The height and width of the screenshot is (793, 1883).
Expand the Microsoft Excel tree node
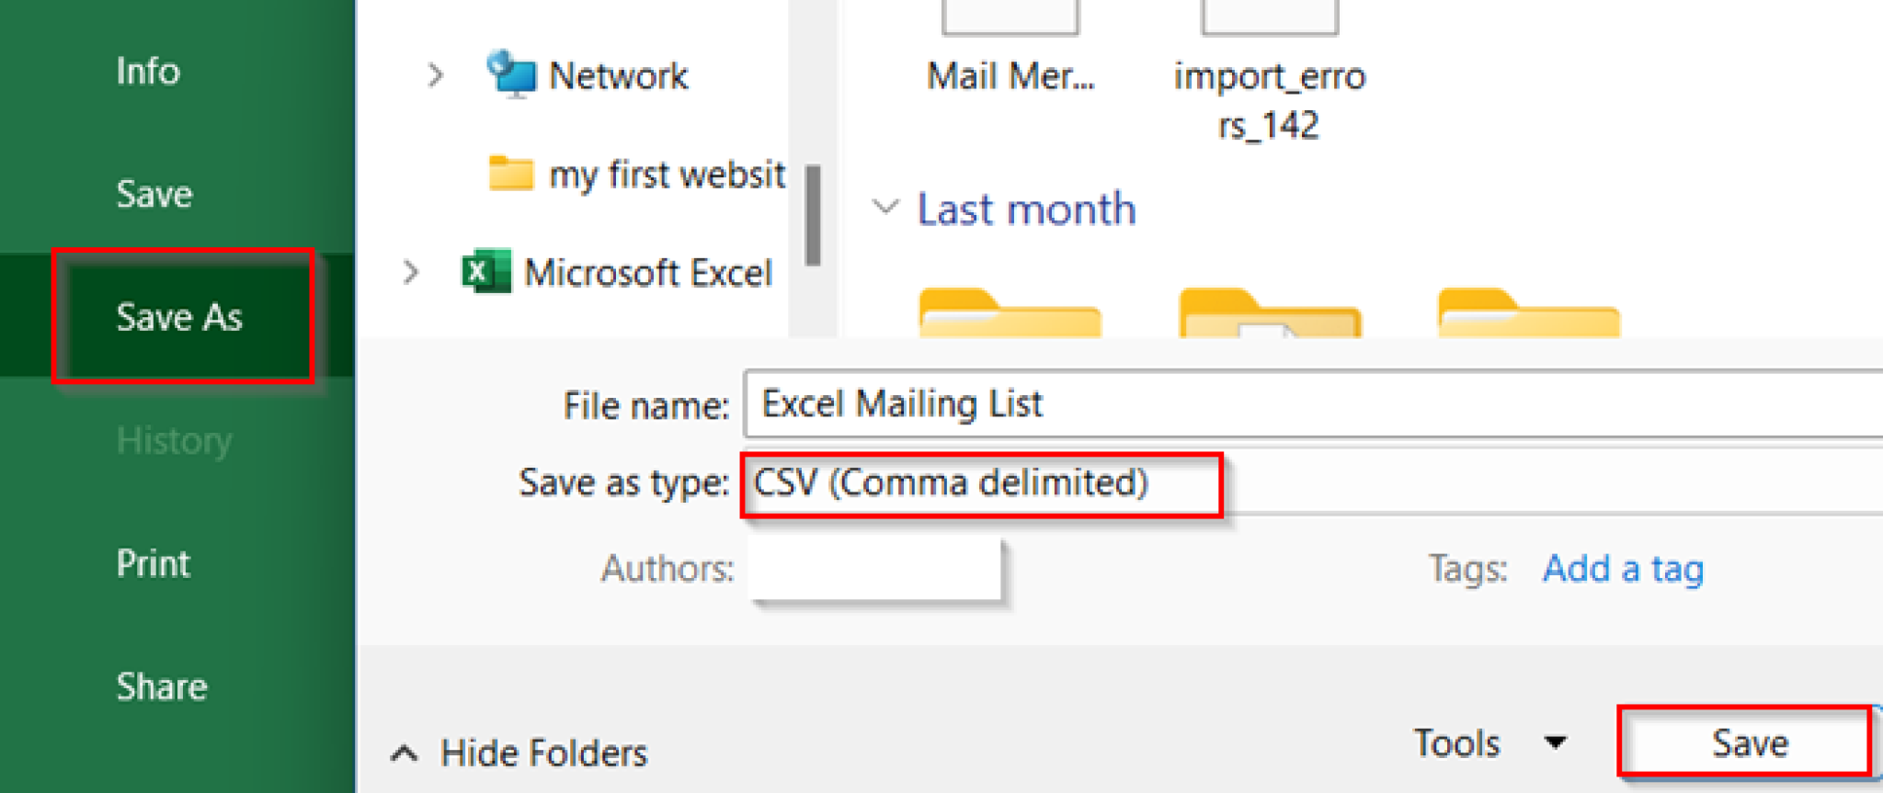point(411,272)
